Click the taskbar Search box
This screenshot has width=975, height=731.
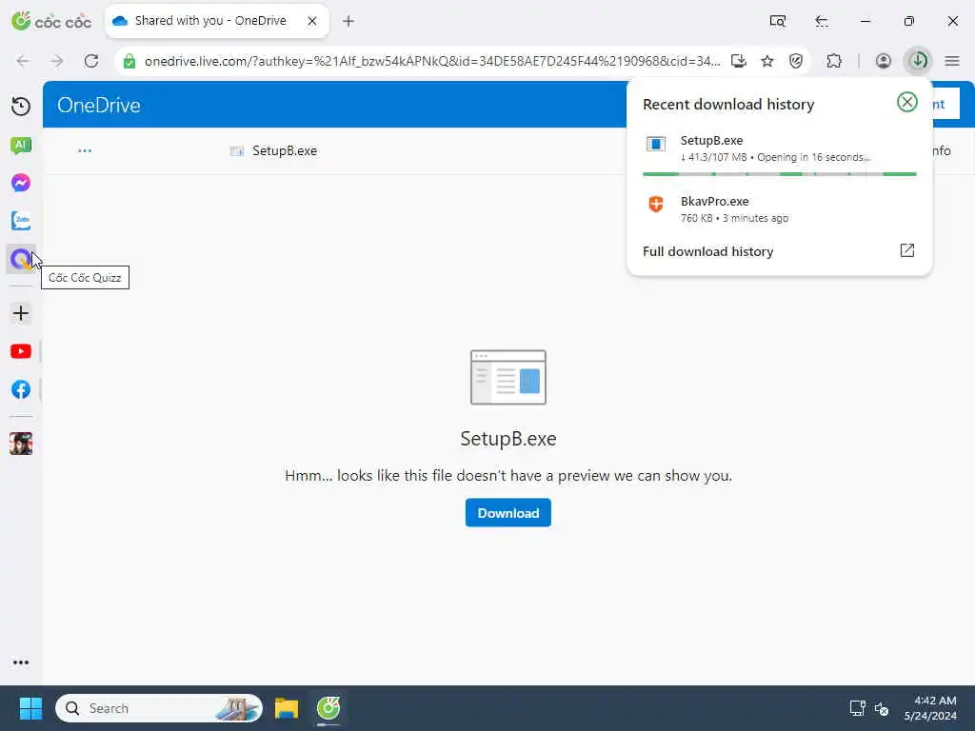tap(159, 708)
